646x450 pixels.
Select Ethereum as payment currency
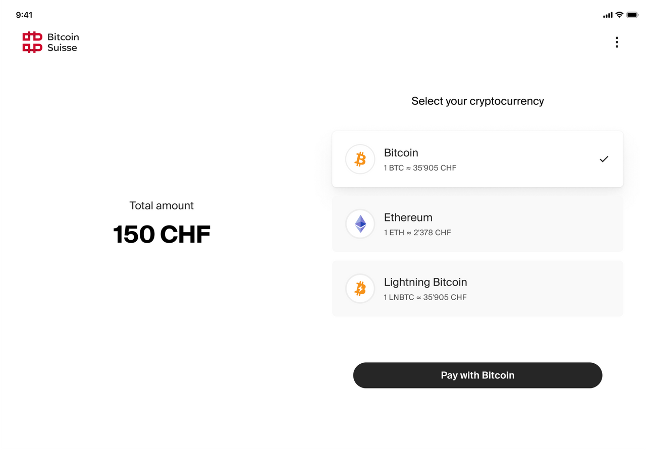(x=477, y=223)
